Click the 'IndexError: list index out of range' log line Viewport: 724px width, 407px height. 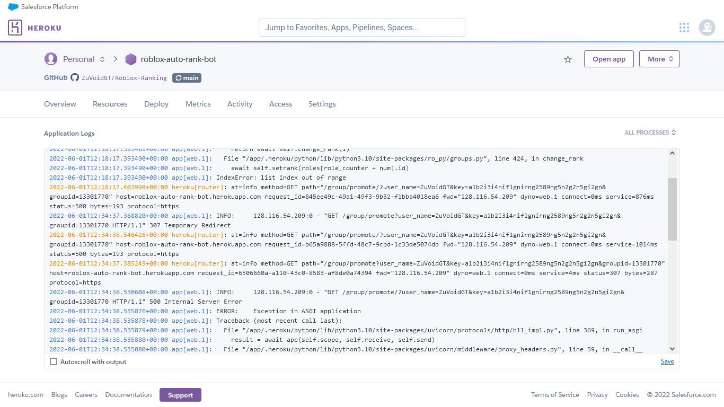tap(281, 178)
